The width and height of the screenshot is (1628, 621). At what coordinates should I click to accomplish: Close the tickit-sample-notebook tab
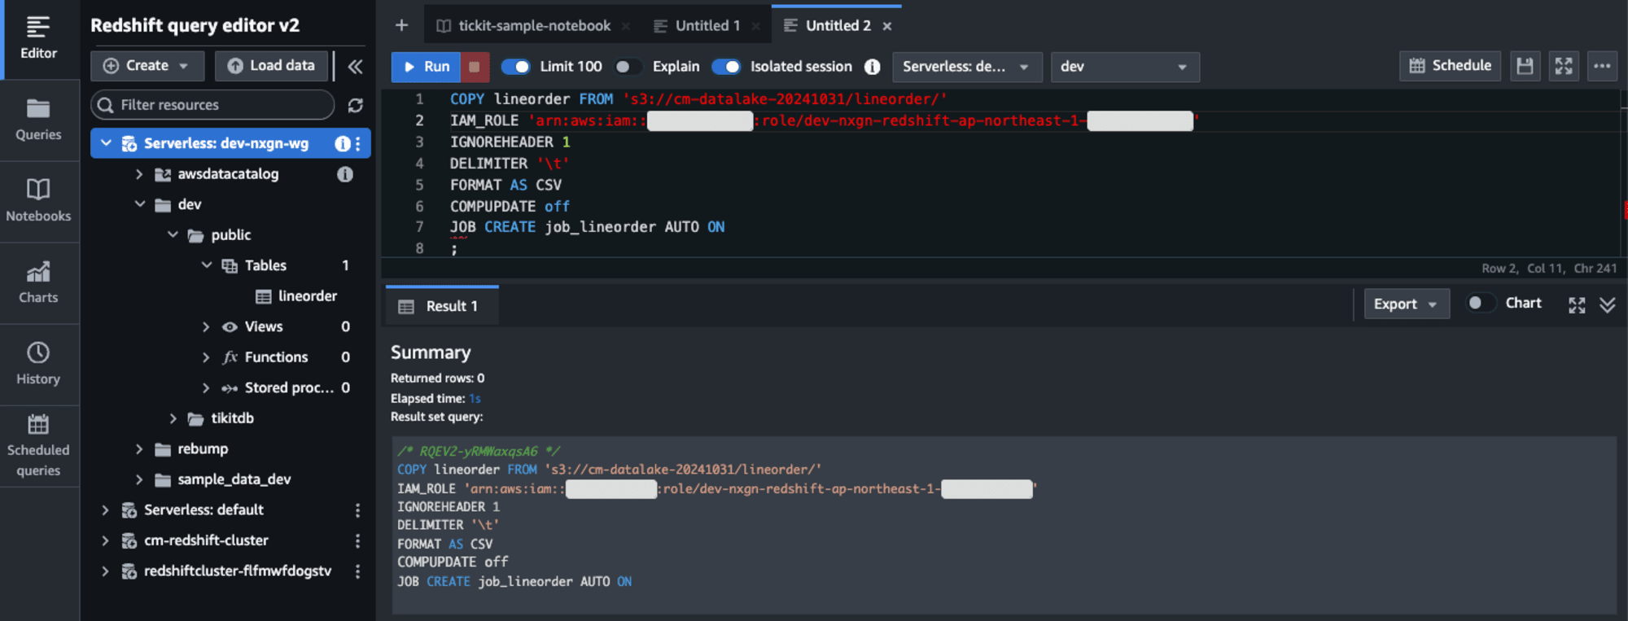click(626, 26)
